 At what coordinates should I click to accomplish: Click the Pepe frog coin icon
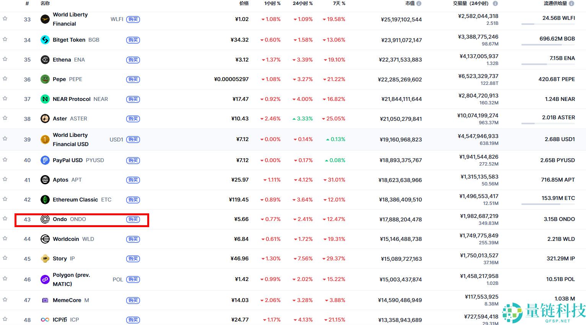(45, 79)
